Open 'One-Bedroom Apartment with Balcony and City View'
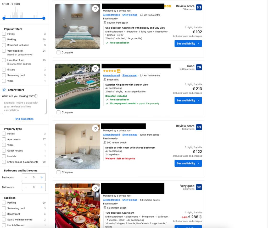Image resolution: width=268 pixels, height=228 pixels. pyautogui.click(x=135, y=28)
